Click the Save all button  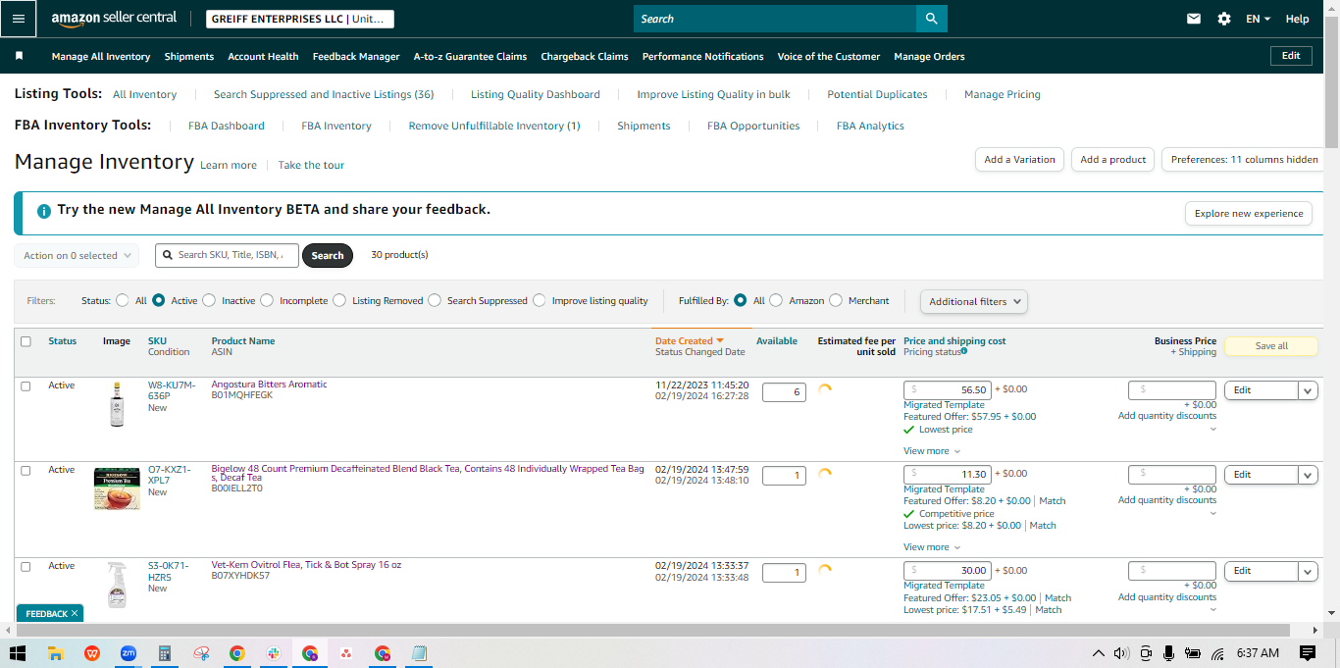click(1271, 346)
